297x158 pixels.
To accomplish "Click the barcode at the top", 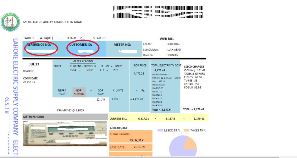I will 158,12.
